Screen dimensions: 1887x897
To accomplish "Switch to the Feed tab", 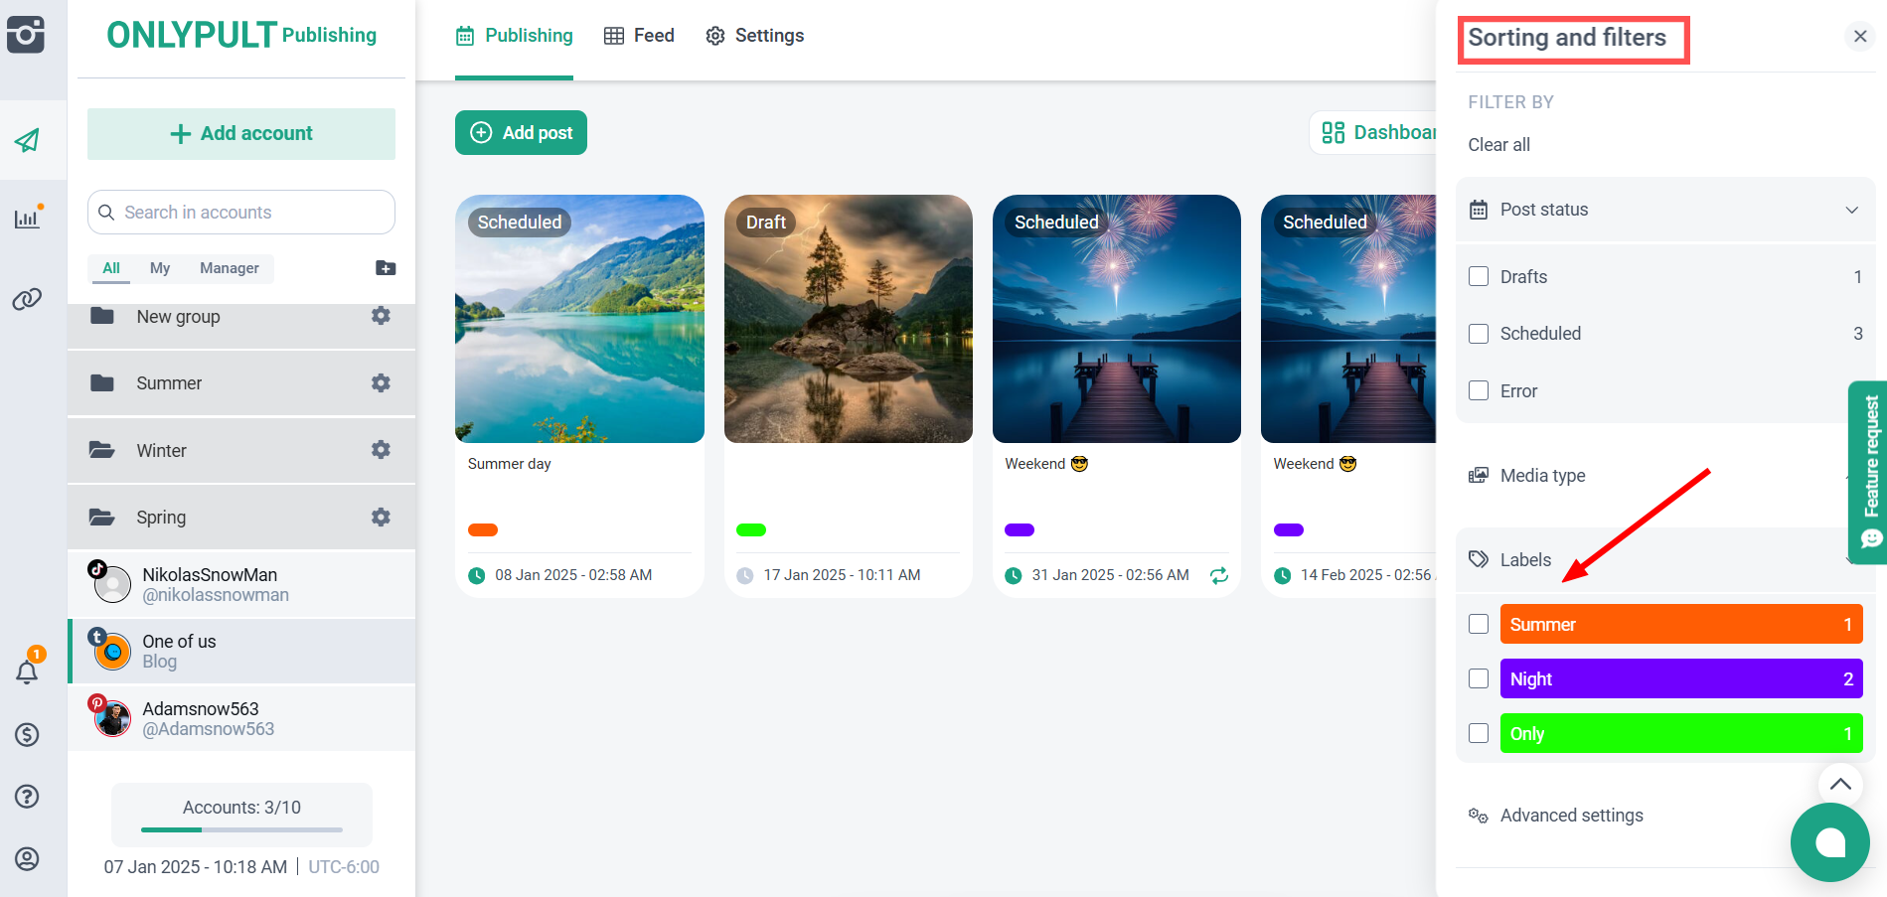I will pos(639,36).
